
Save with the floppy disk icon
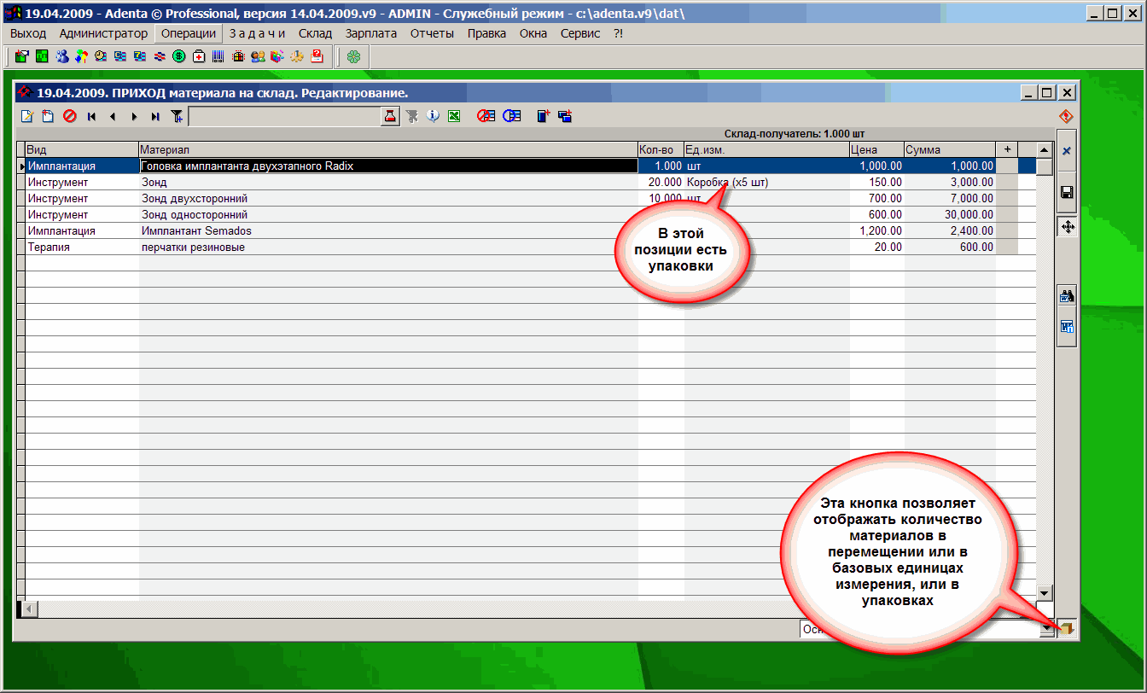1066,193
